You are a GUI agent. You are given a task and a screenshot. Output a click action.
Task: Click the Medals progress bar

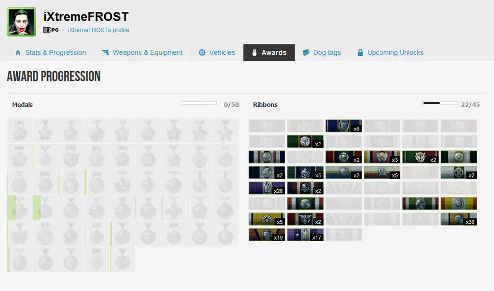pos(199,103)
